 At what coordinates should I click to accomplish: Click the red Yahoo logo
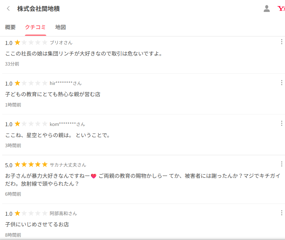click(x=281, y=8)
